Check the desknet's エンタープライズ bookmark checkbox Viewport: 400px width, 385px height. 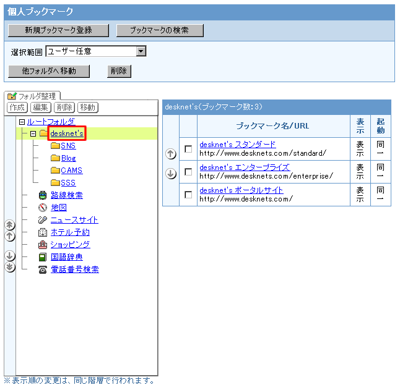pos(188,172)
